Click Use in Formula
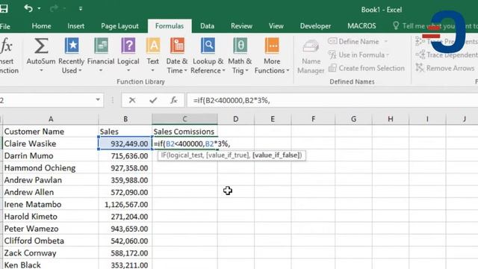Screen dimensions: 478x269 [x=358, y=55]
